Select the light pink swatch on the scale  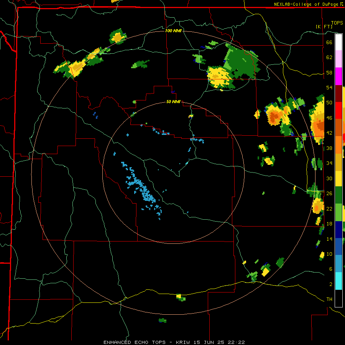pos(338,59)
